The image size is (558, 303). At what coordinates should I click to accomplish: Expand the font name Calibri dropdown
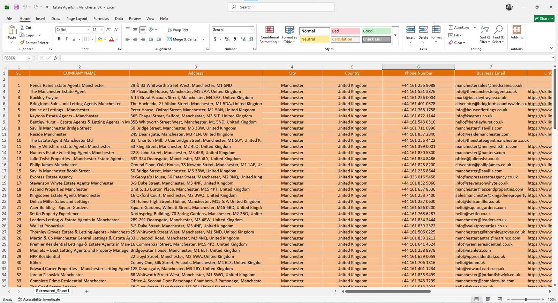89,30
